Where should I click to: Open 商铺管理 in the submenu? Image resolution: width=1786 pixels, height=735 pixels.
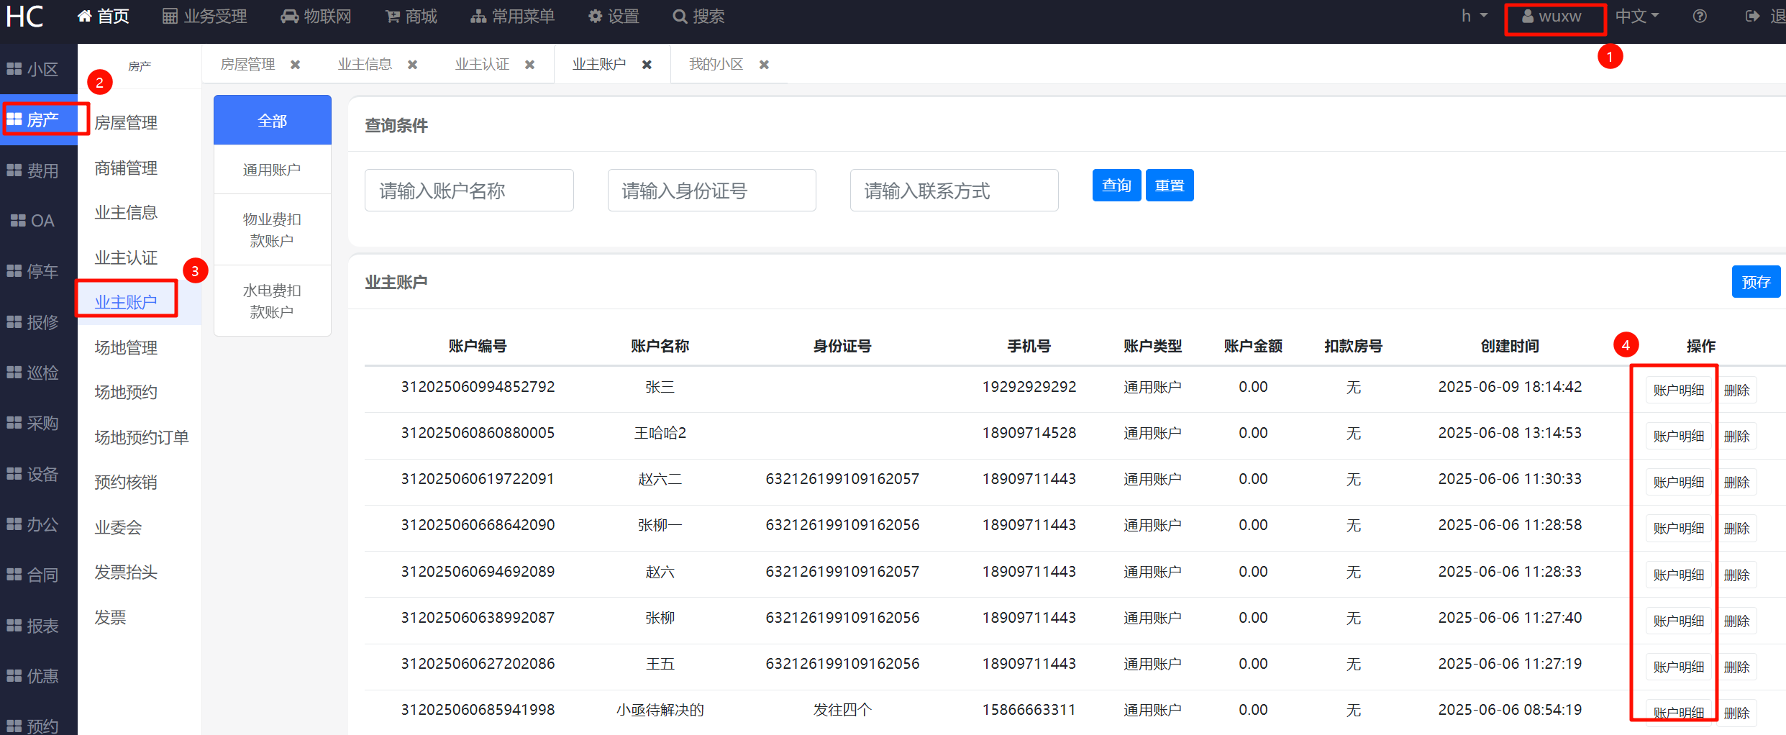pos(126,168)
